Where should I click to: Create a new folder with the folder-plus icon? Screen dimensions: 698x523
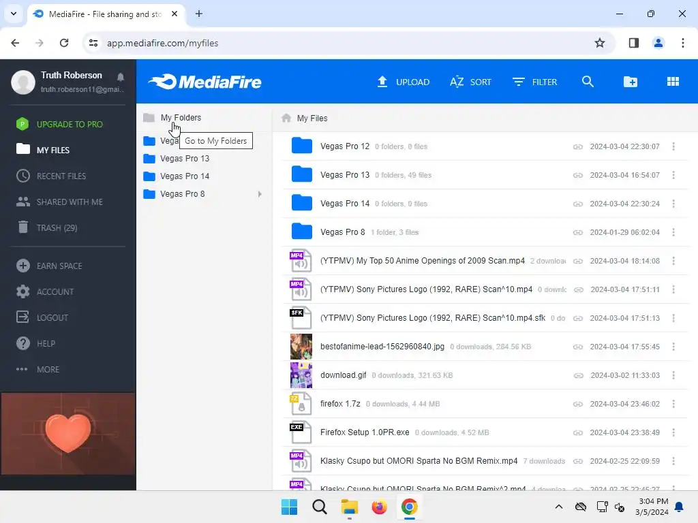tap(631, 82)
